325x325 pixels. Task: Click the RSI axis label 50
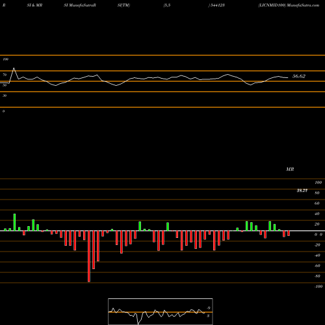tap(5, 85)
